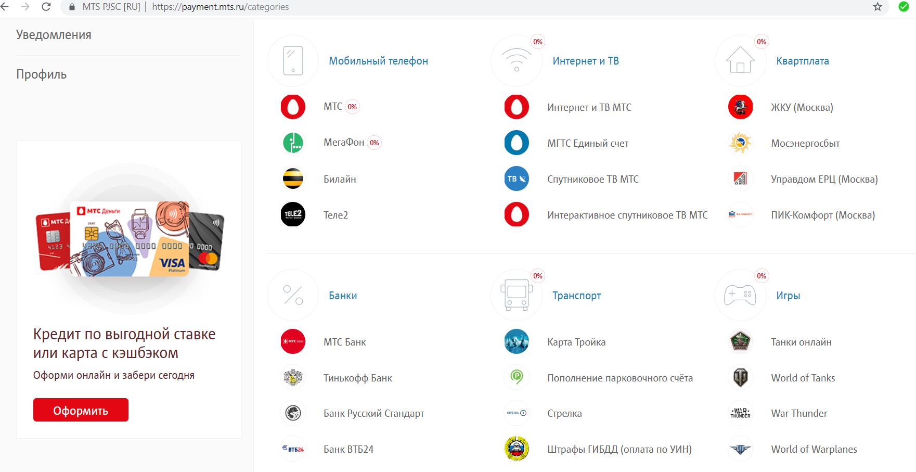Viewport: 916px width, 472px height.
Task: Click the Банк Русский Стандарт logo
Action: coord(293,413)
